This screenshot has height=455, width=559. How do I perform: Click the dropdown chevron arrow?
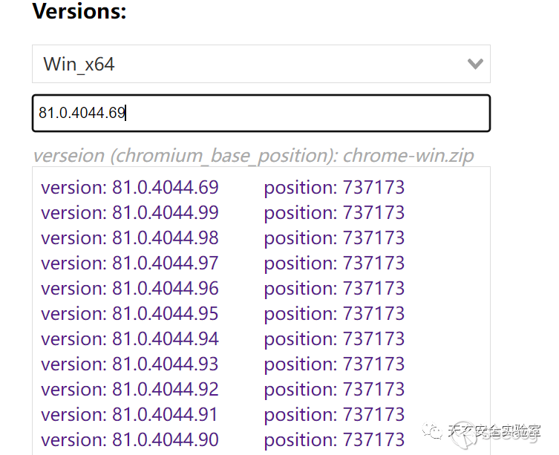click(x=475, y=64)
